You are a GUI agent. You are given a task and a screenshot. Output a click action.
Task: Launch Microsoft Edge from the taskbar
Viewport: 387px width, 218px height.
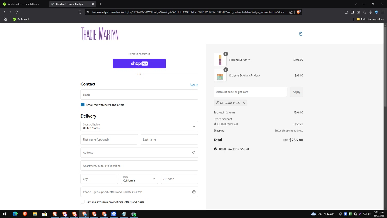pos(15,214)
